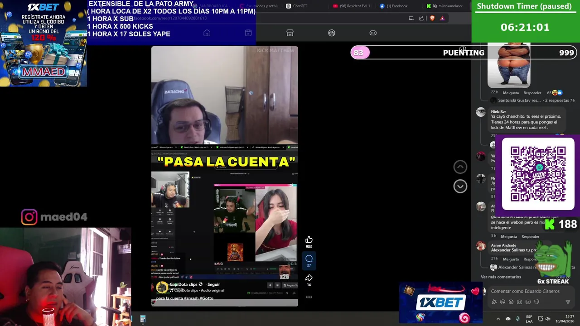Image resolution: width=580 pixels, height=326 pixels.
Task: Click Me gusta under 22 h comment
Action: click(x=511, y=93)
